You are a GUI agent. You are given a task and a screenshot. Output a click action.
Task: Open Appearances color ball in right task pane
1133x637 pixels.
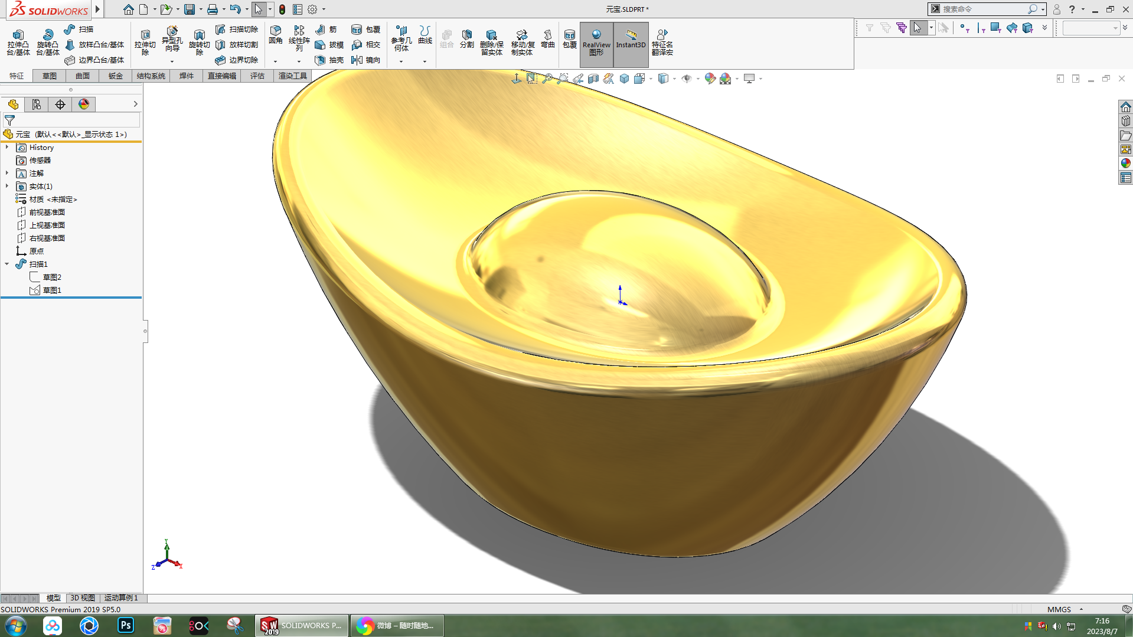(x=1126, y=164)
